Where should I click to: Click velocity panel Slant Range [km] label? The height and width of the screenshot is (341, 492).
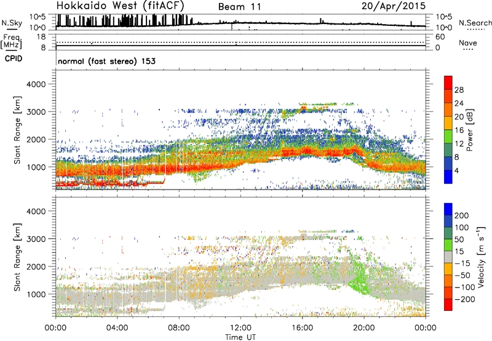[x=17, y=257]
